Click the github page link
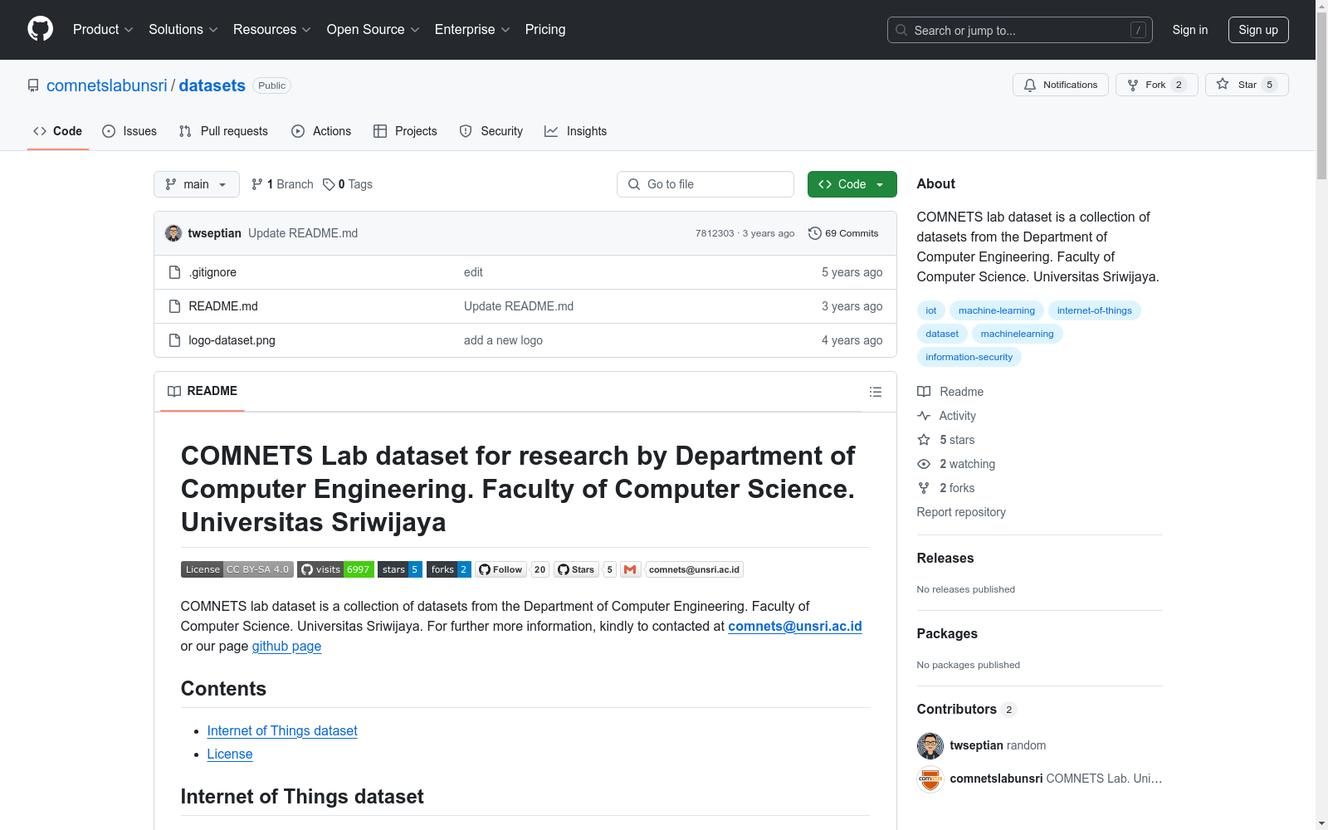 point(286,646)
